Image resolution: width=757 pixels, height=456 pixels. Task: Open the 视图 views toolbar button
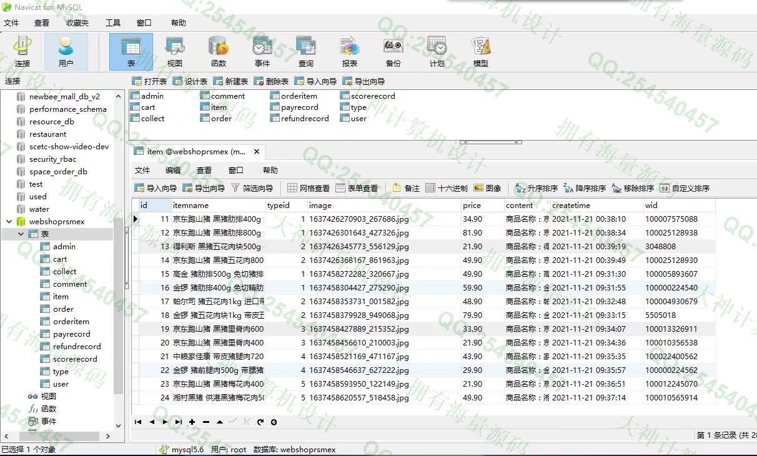175,52
